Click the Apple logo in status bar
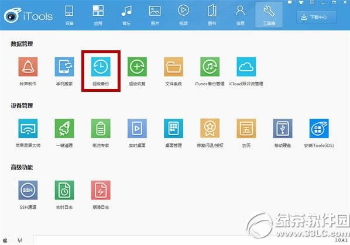The height and width of the screenshot is (245, 350). click(5, 240)
